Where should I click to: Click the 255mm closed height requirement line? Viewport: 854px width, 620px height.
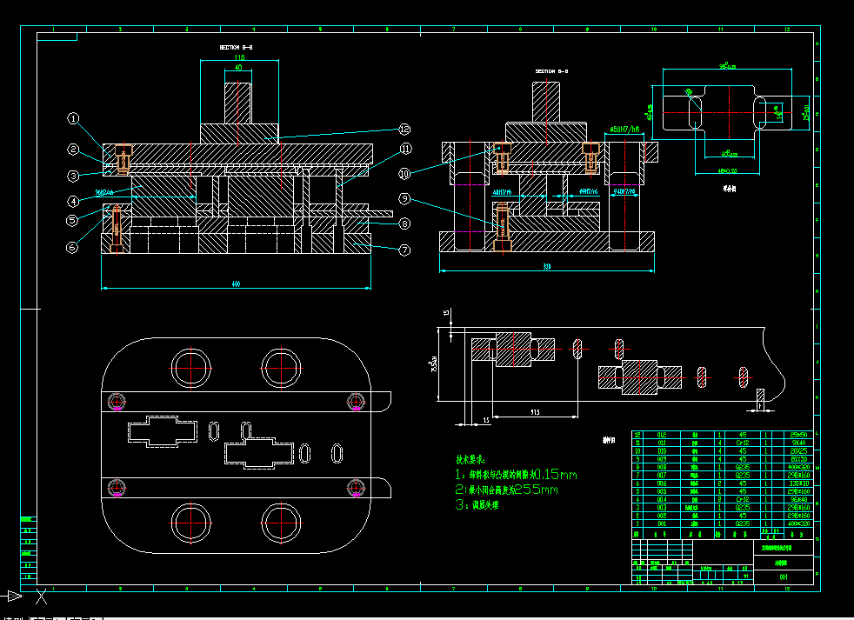click(506, 490)
